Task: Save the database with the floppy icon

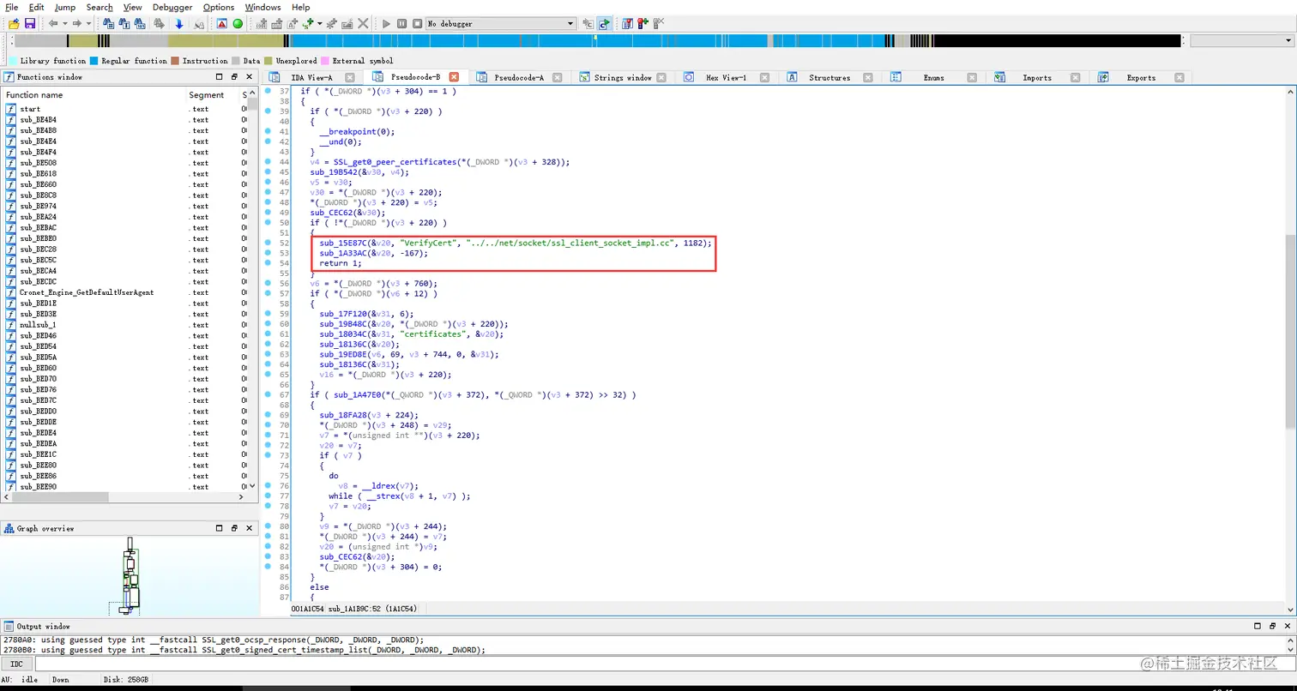Action: [x=30, y=24]
